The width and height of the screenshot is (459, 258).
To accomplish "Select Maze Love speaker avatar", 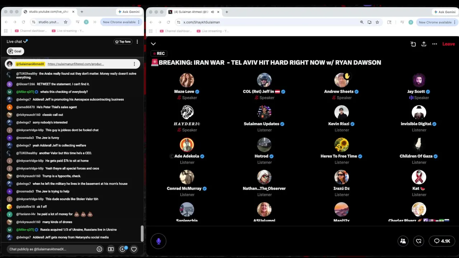I will [x=187, y=80].
